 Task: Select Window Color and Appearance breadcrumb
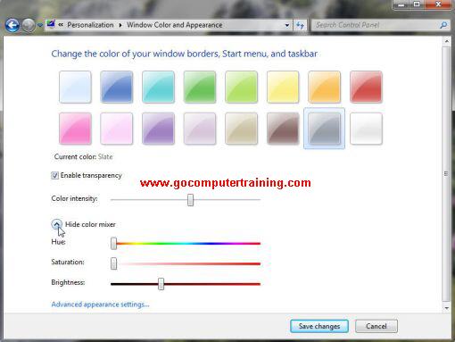click(175, 25)
